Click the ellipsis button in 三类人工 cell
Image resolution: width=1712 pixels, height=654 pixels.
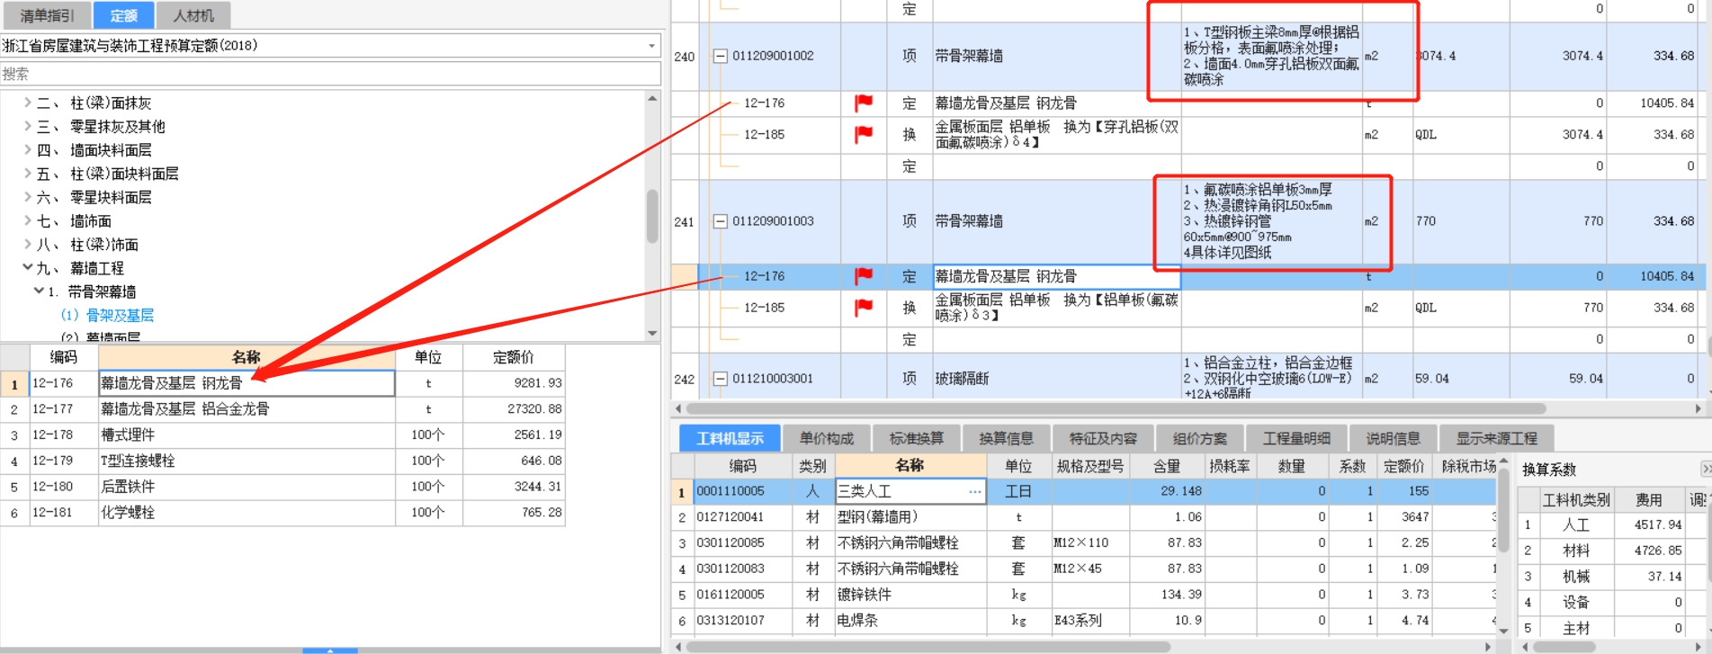[974, 492]
